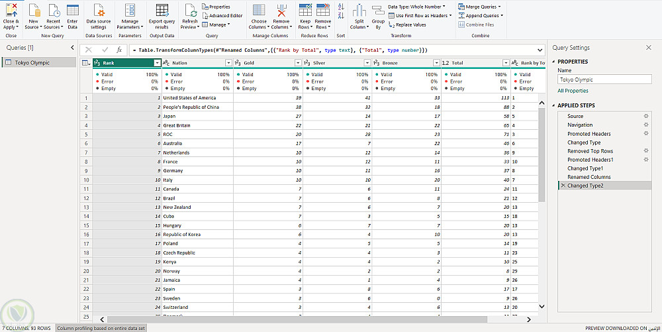Confirm the formula with the checkmark icon

(x=105, y=50)
